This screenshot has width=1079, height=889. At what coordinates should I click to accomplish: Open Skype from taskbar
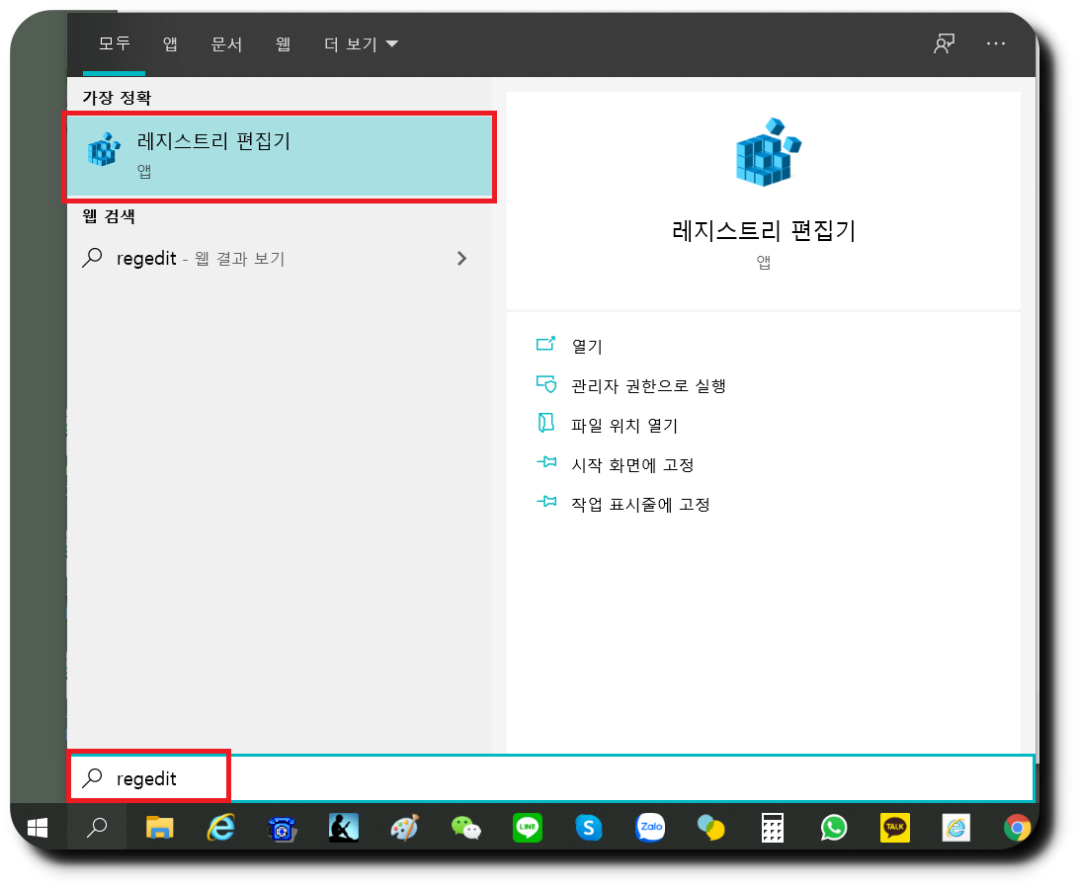pyautogui.click(x=588, y=828)
